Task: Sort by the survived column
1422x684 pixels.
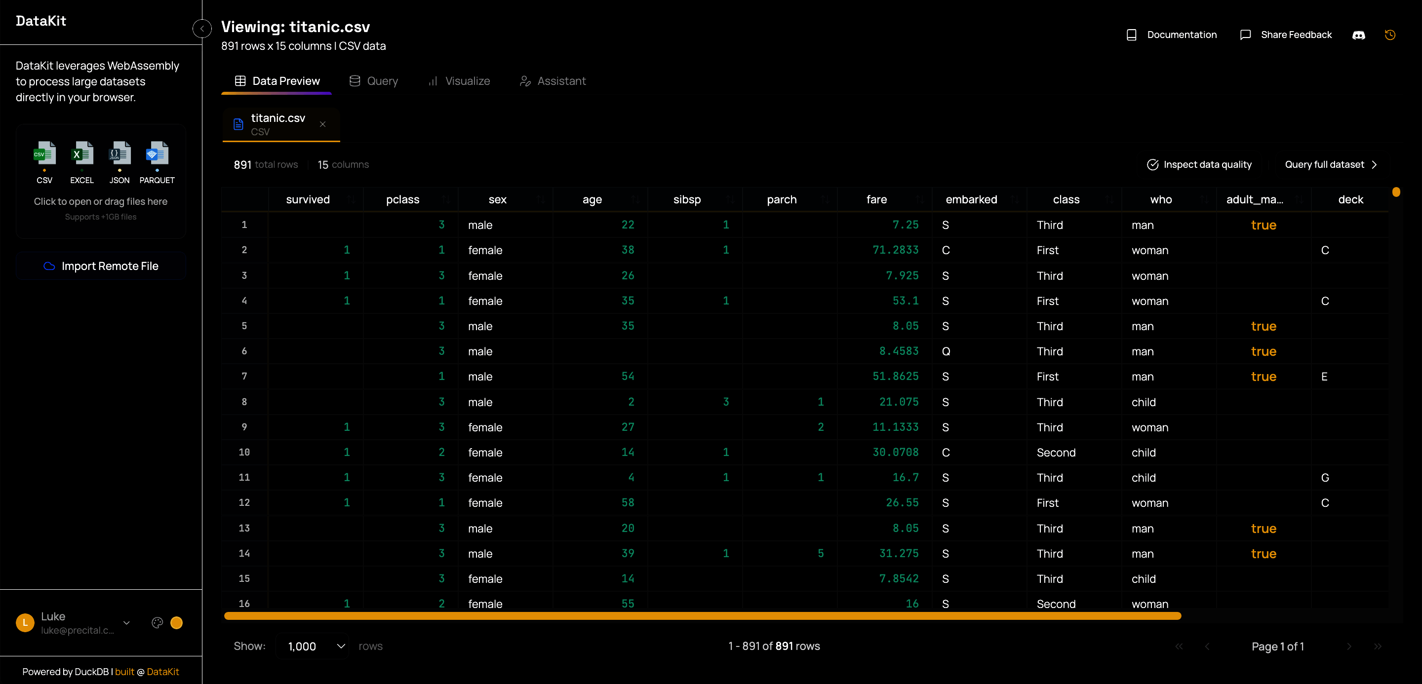Action: coord(352,200)
